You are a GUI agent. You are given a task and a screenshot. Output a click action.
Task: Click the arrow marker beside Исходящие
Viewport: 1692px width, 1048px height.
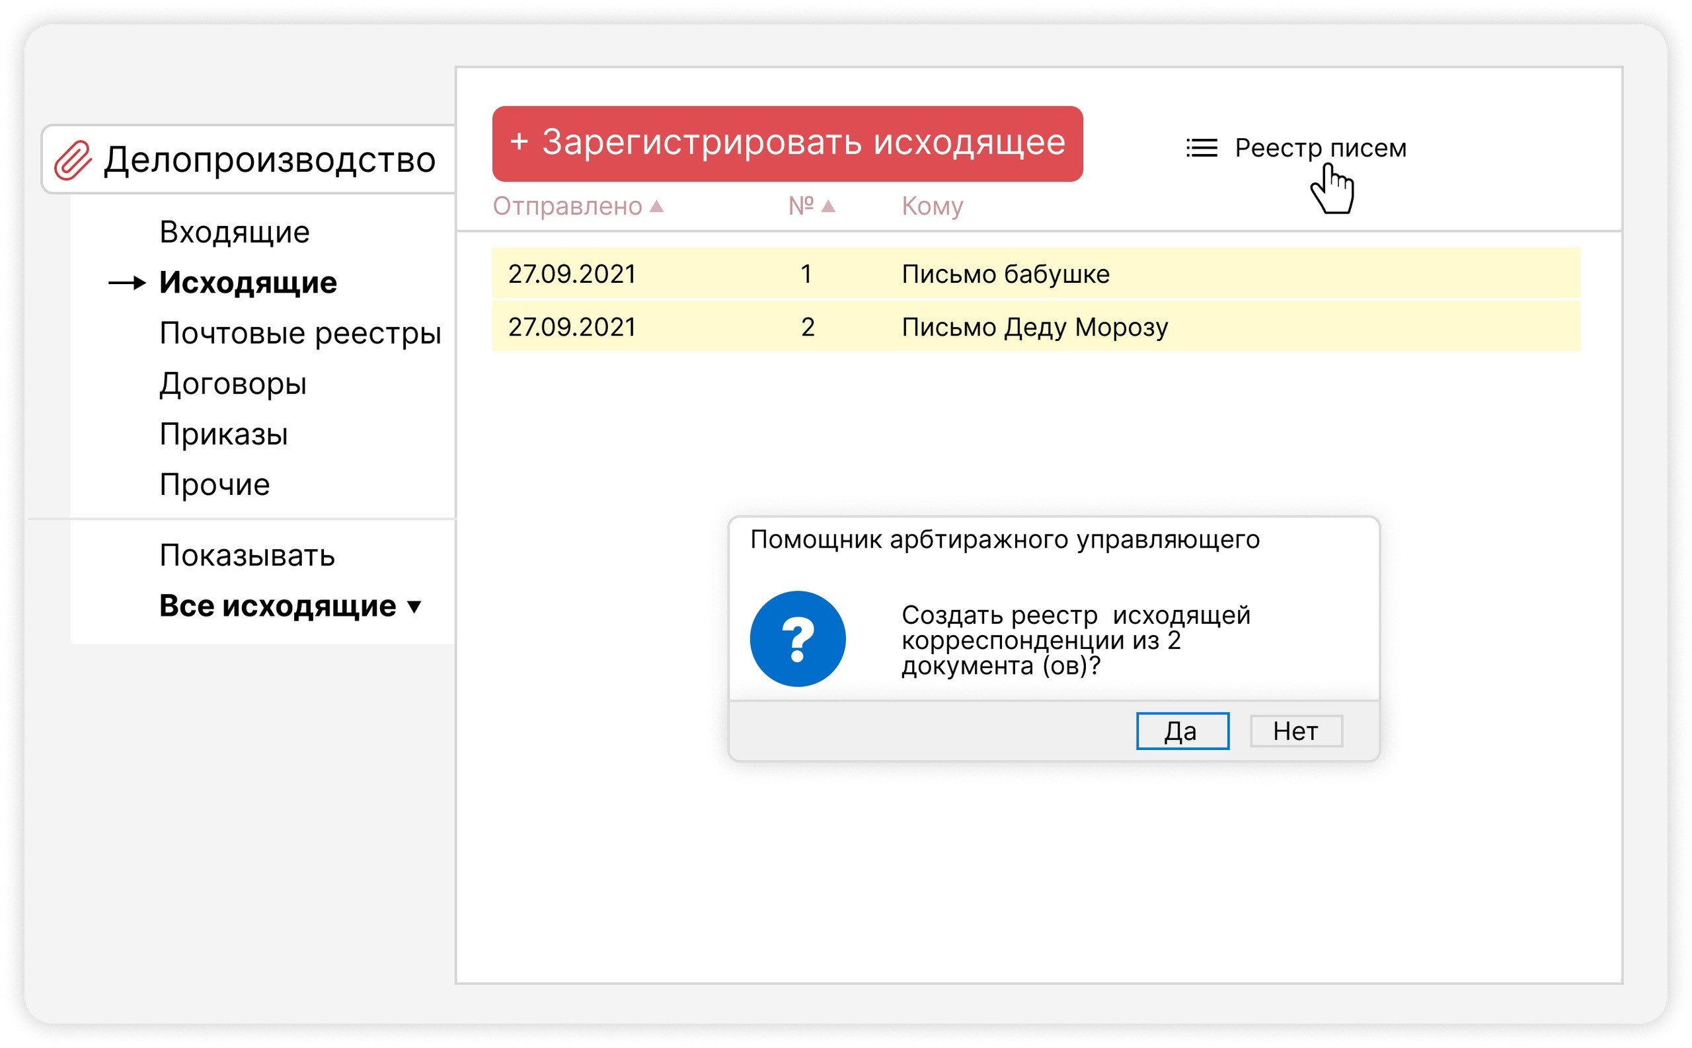tap(127, 283)
